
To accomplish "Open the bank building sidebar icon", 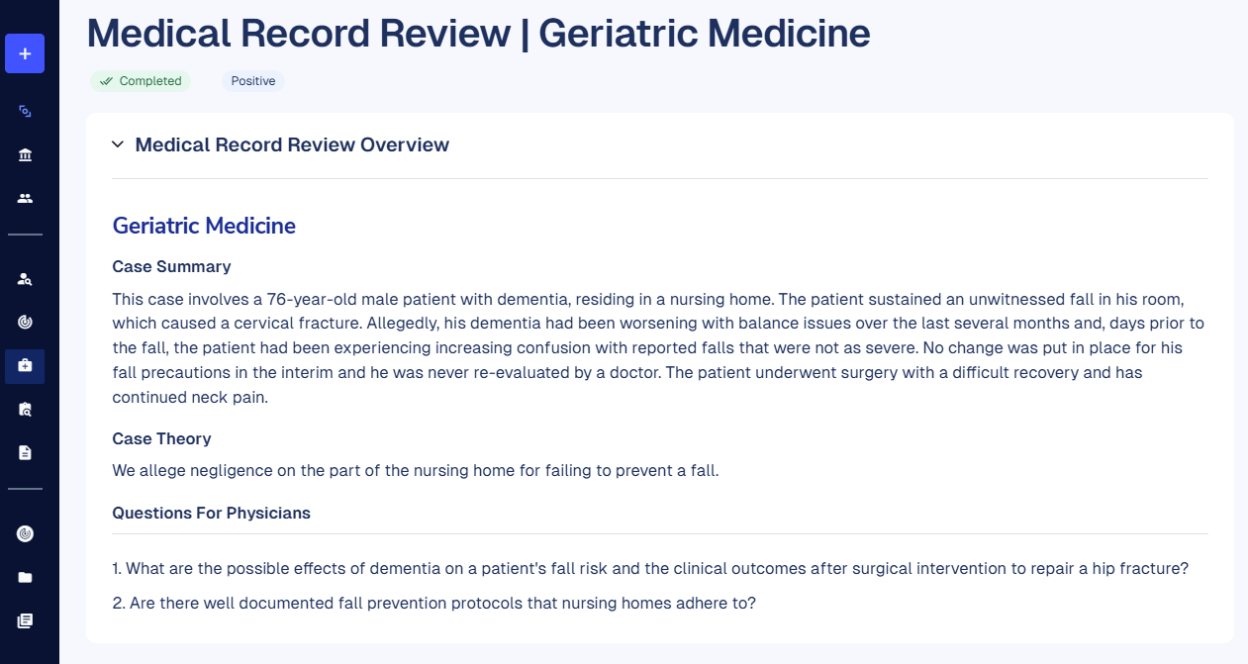I will tap(25, 154).
